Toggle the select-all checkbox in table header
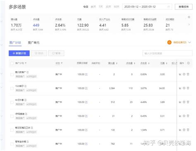Viewport: 196px width, 151px height. (12, 63)
